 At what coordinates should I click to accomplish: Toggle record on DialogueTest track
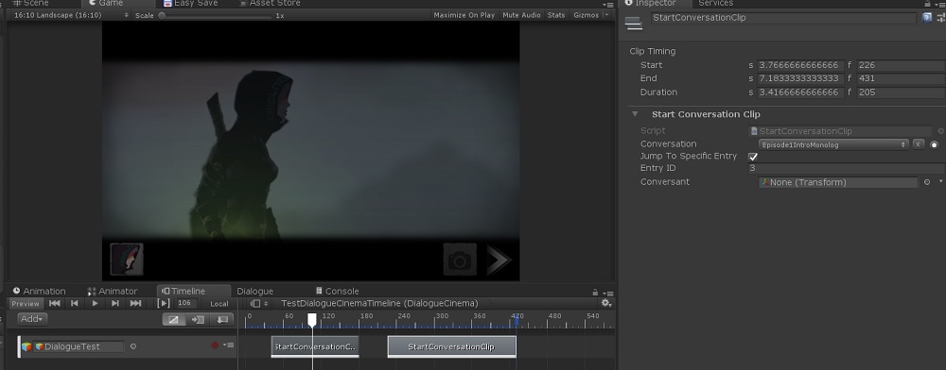click(x=214, y=345)
